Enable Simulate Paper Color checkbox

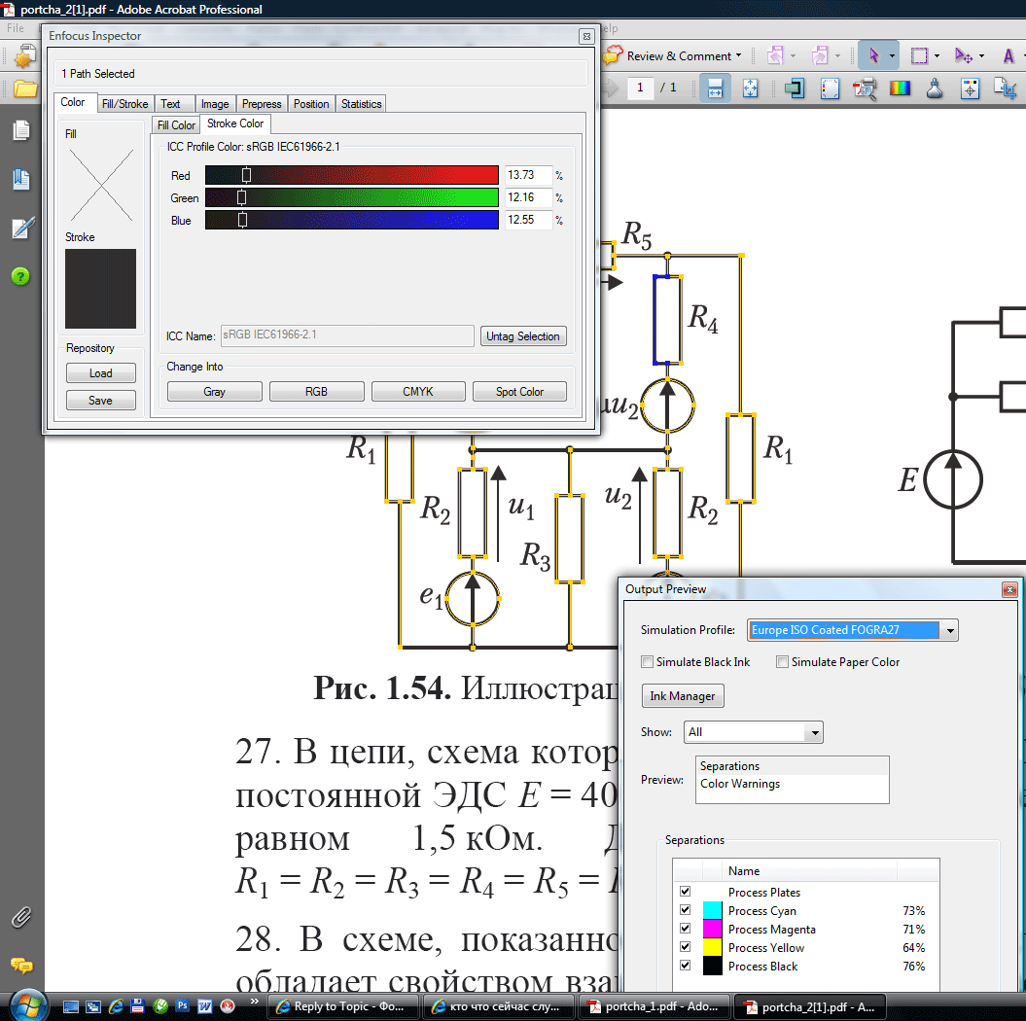coord(783,662)
